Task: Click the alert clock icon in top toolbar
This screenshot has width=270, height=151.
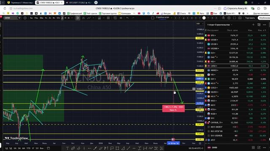Action: click(115, 18)
